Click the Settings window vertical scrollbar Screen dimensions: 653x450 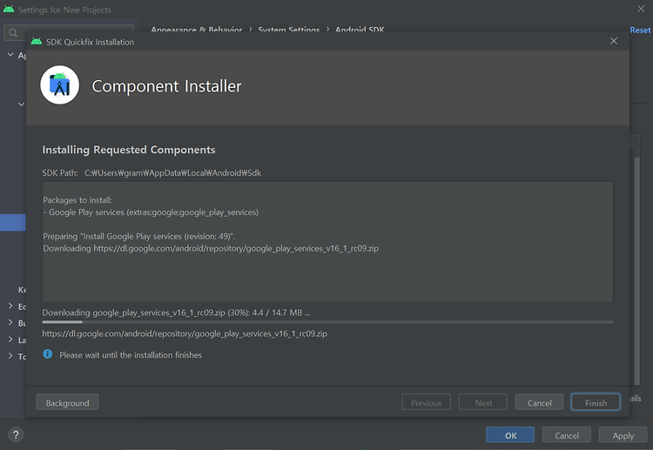tap(636, 271)
